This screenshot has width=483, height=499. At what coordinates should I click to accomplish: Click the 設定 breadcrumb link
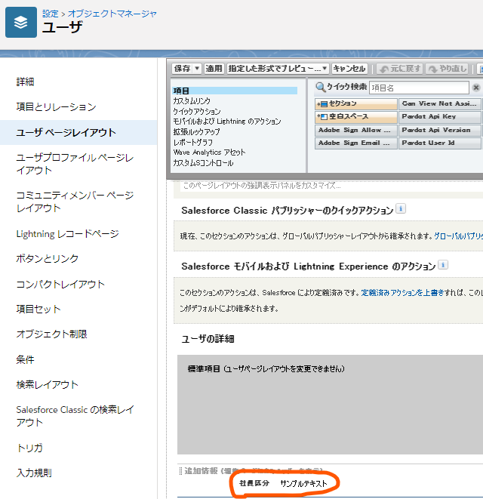[50, 14]
